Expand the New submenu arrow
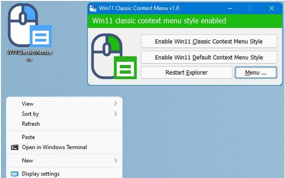 click(x=115, y=160)
